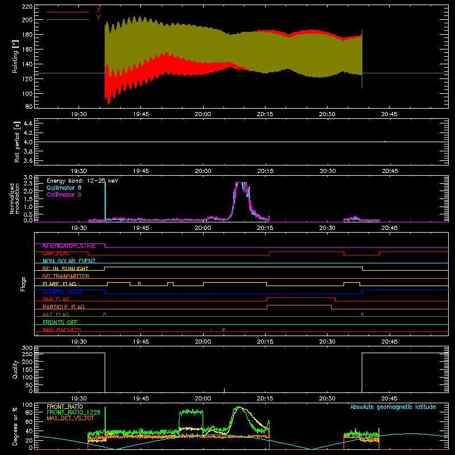This screenshot has height=455, width=455.
Task: Click the 80 tick on Pointing axis
Action: [29, 106]
